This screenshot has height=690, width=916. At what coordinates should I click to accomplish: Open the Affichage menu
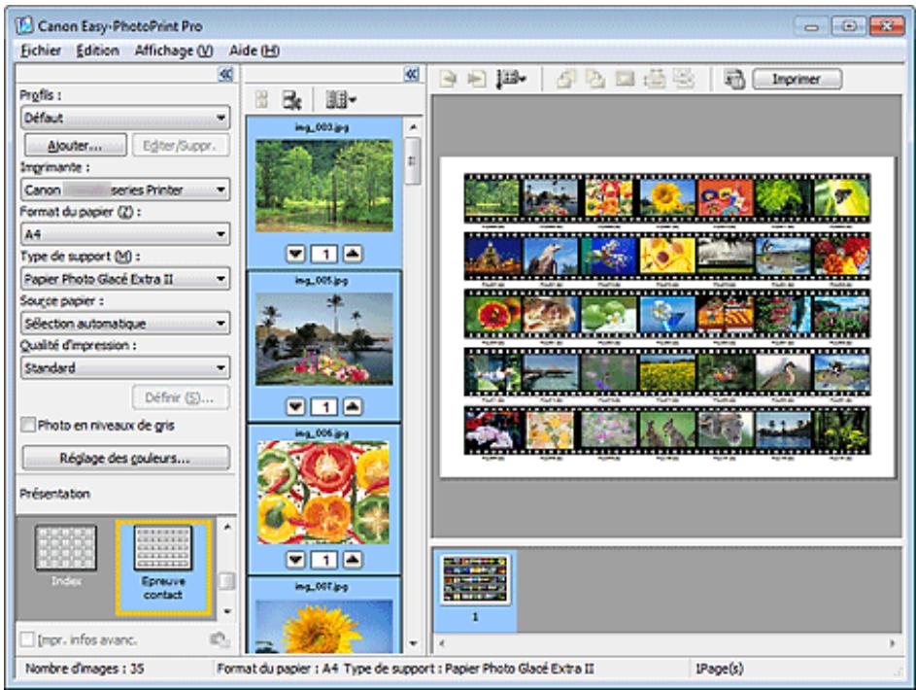click(x=174, y=51)
